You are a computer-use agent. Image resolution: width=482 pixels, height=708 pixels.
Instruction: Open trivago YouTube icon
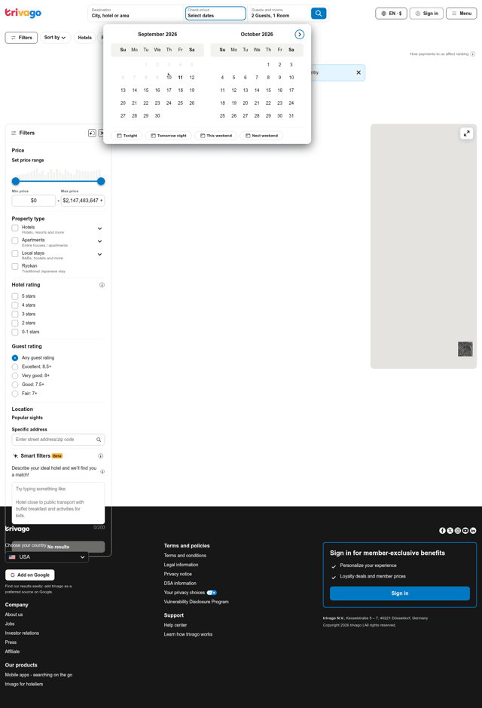point(465,531)
